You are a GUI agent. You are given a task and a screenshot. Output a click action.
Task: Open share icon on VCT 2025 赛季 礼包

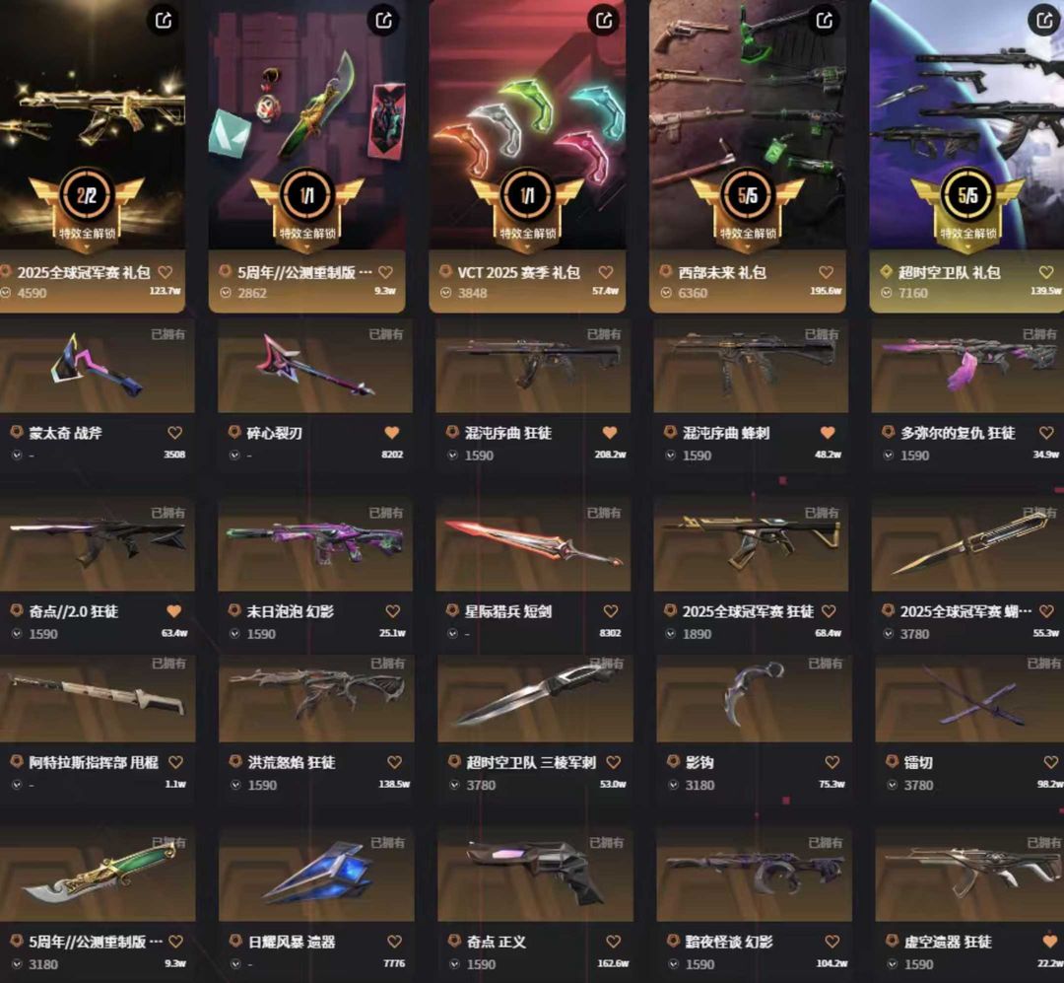click(604, 20)
